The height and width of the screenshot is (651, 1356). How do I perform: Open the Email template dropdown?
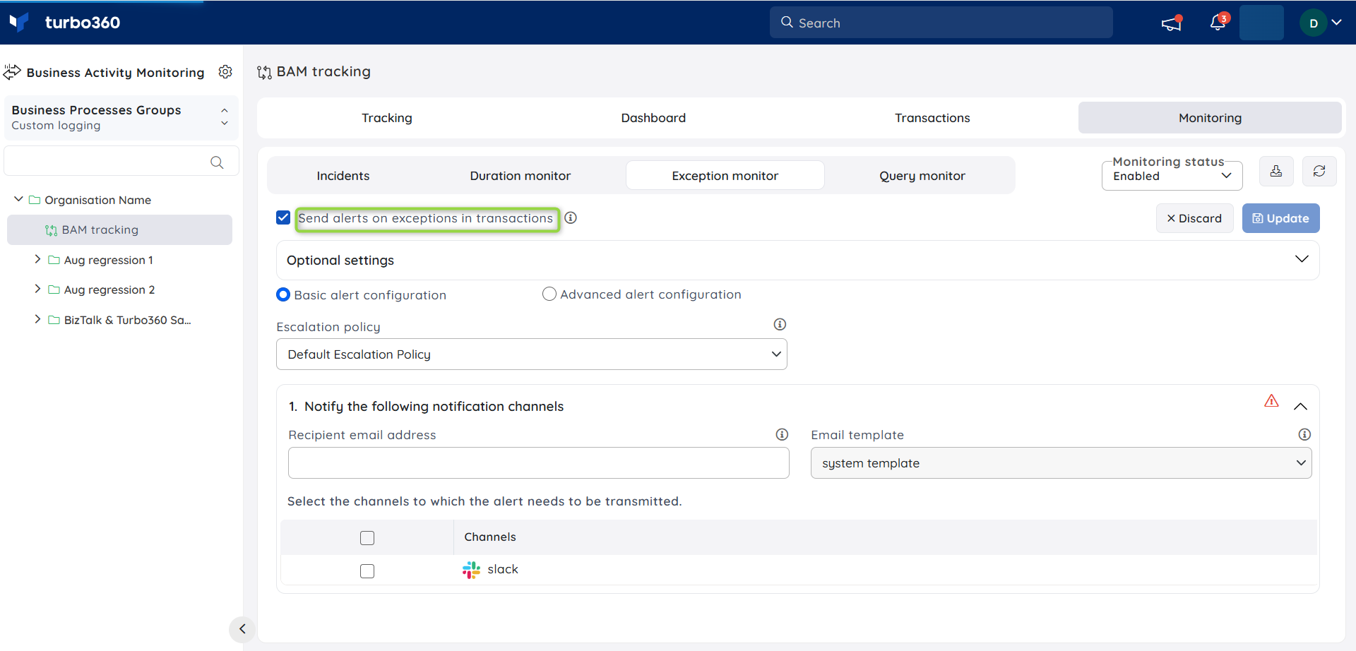[1061, 463]
